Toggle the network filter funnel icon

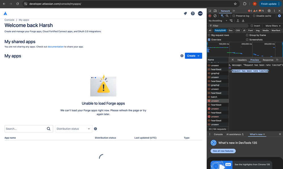(x=222, y=16)
